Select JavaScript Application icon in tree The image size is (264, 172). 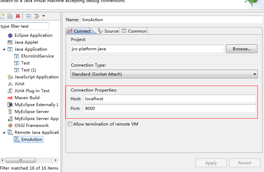[10, 77]
